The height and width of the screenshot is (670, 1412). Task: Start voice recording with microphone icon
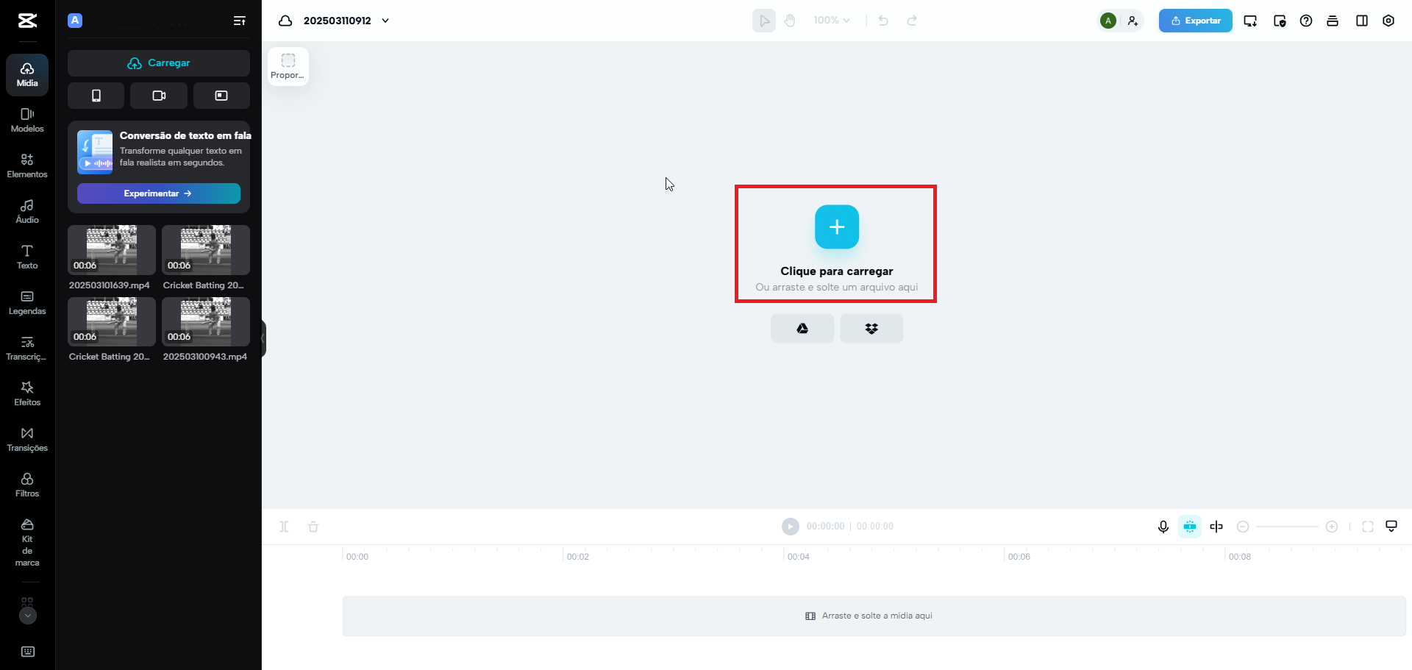(x=1163, y=527)
